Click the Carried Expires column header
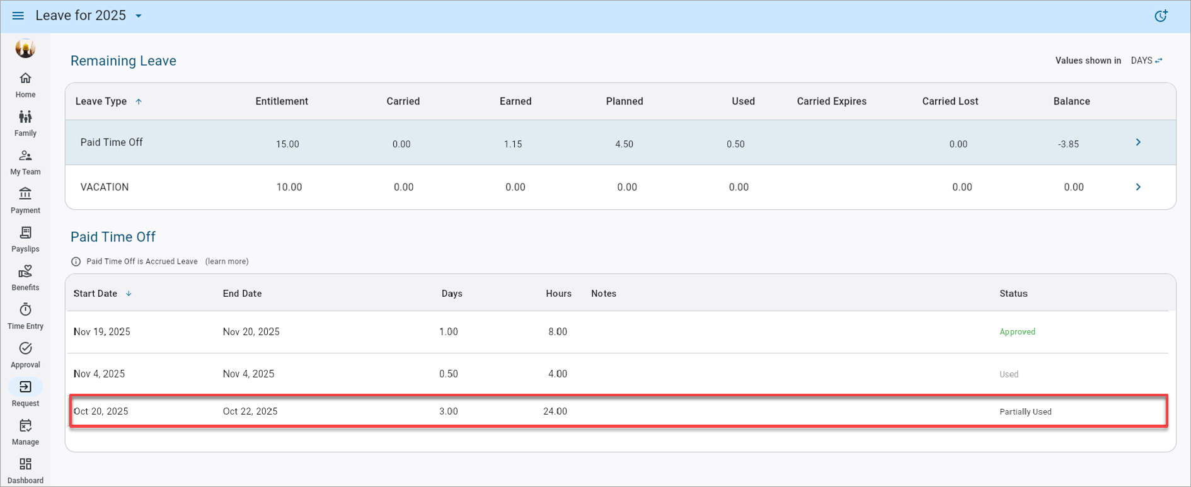Image resolution: width=1191 pixels, height=487 pixels. click(x=832, y=101)
